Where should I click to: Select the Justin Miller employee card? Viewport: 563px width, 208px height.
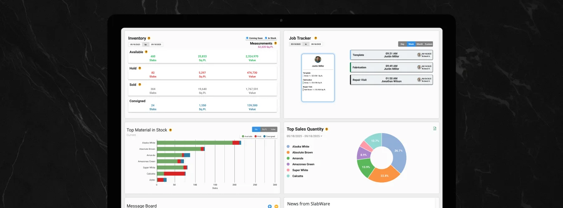[318, 78]
